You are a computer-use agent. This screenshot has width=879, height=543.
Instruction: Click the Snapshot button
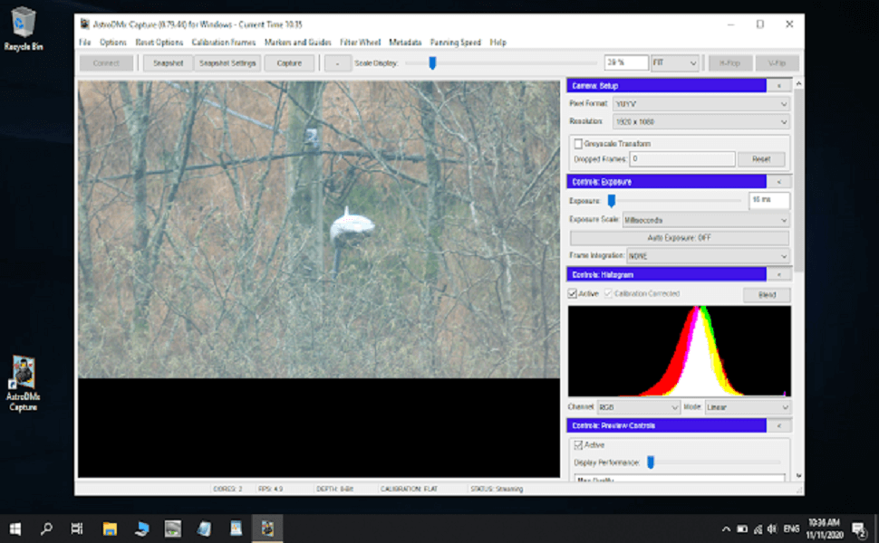coord(168,63)
